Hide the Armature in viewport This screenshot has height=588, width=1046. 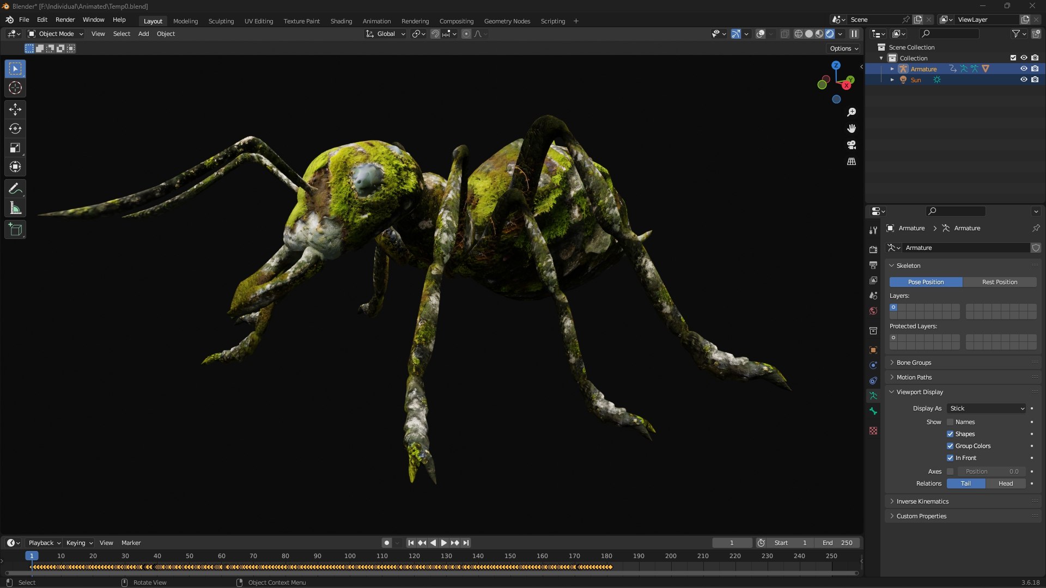click(x=1024, y=69)
